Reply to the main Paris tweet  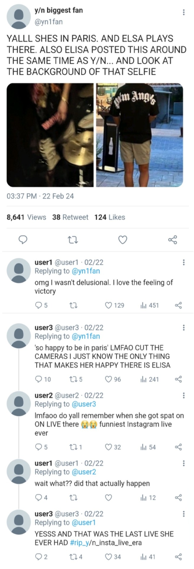[23, 240]
